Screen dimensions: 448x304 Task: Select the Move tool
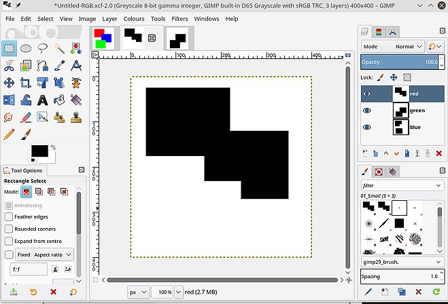point(9,83)
